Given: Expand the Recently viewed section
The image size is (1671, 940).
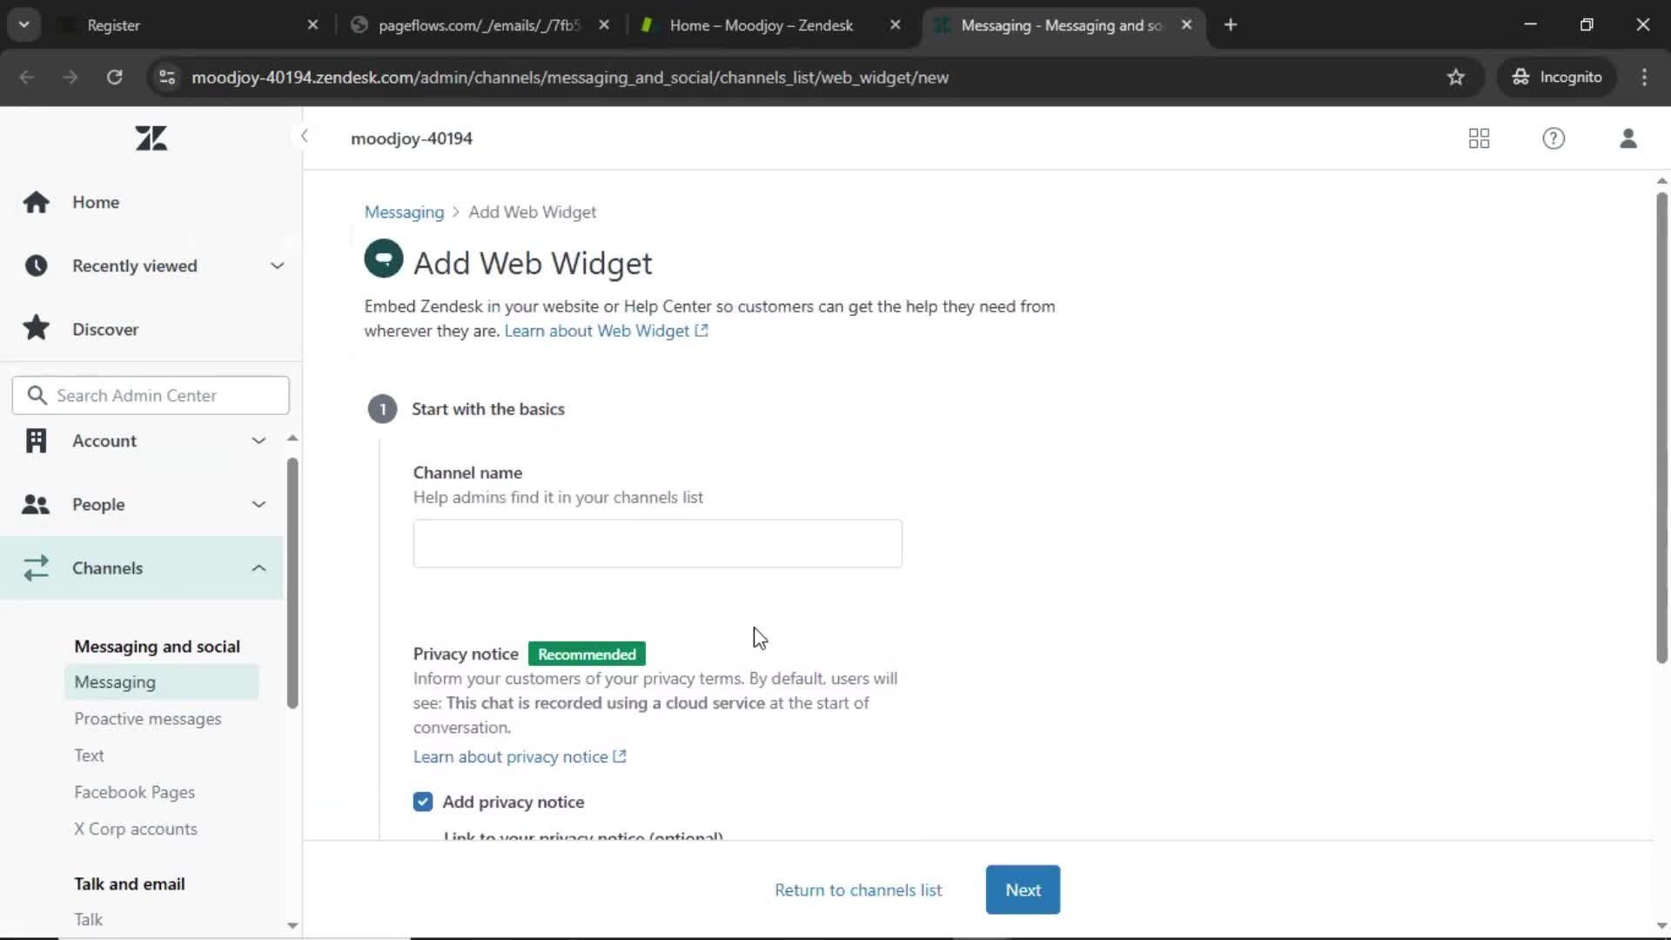Looking at the screenshot, I should [x=277, y=265].
